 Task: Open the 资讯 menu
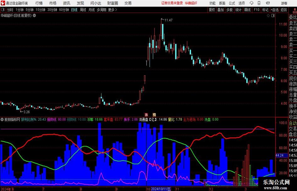(67, 3)
